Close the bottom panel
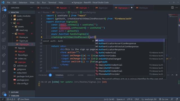The width and height of the screenshot is (180, 101). point(177,75)
